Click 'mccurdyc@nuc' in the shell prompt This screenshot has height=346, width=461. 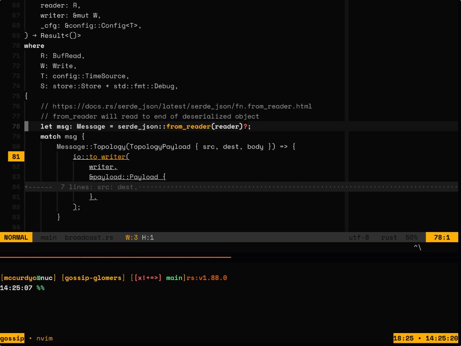point(28,278)
